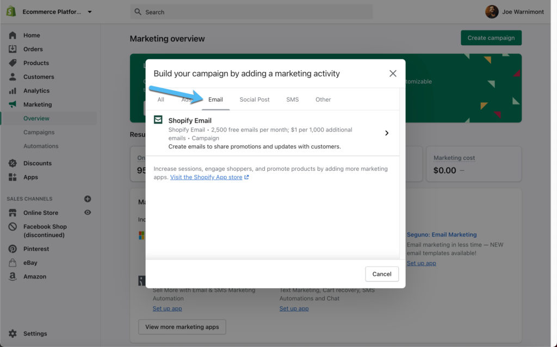The height and width of the screenshot is (347, 557).
Task: Click the Microsoft logo app icon
Action: [141, 235]
